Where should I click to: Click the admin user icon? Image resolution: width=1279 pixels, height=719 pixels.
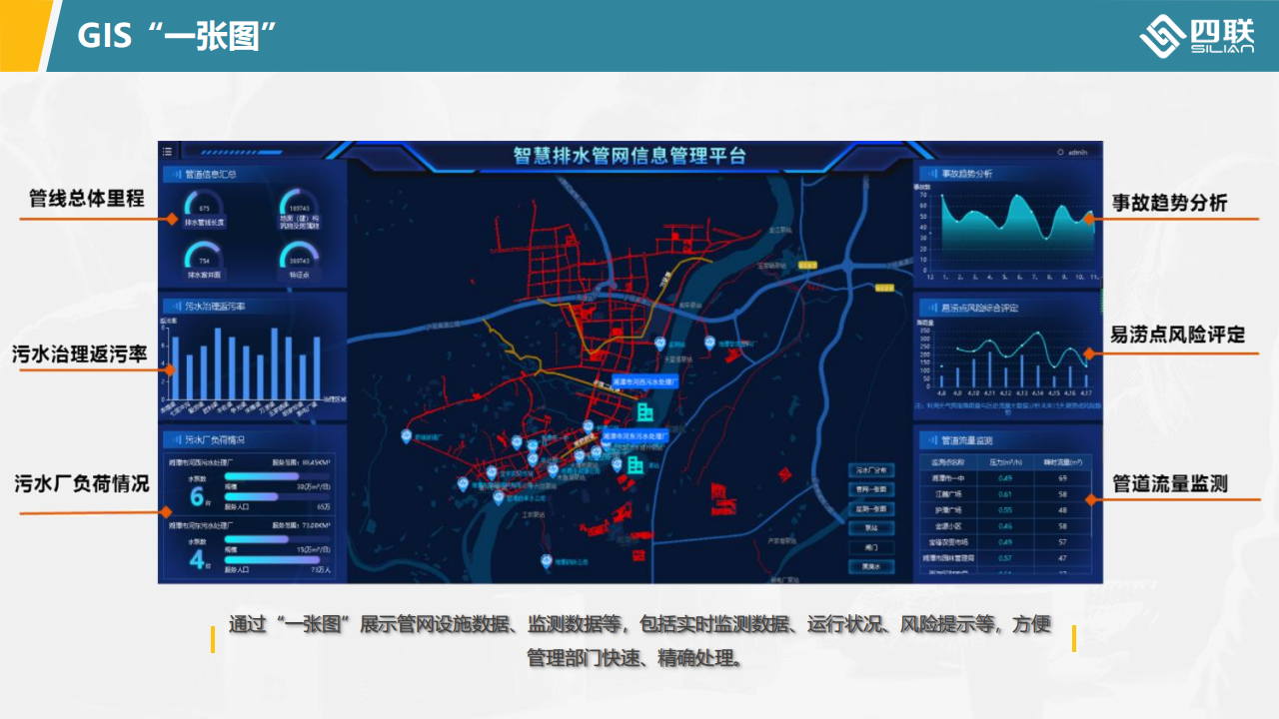(1060, 153)
